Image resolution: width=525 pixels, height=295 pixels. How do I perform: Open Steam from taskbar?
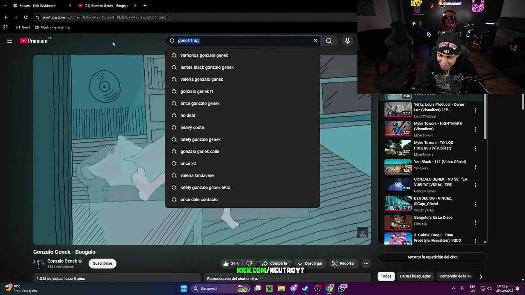[306, 288]
